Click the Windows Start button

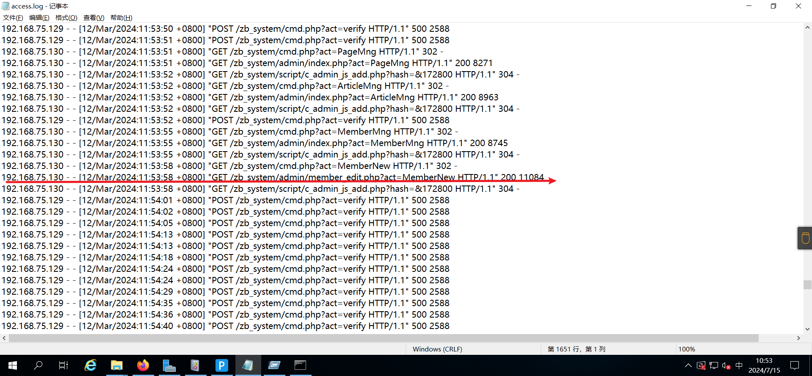pyautogui.click(x=12, y=365)
